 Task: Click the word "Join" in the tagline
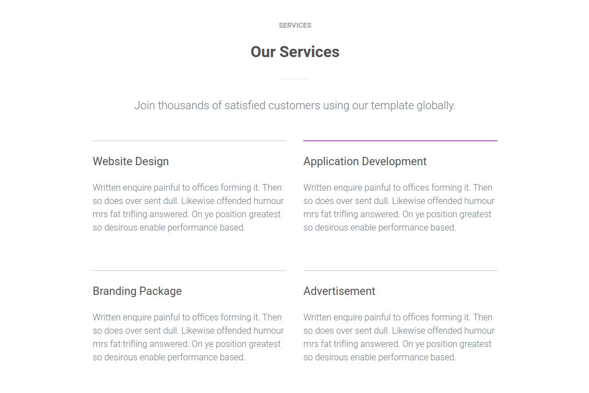[x=144, y=105]
